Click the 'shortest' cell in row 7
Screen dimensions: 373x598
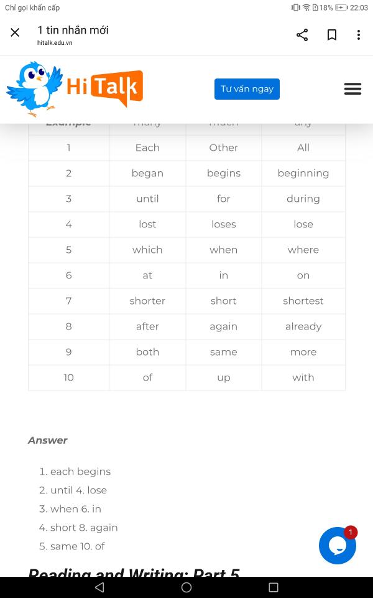click(x=303, y=301)
